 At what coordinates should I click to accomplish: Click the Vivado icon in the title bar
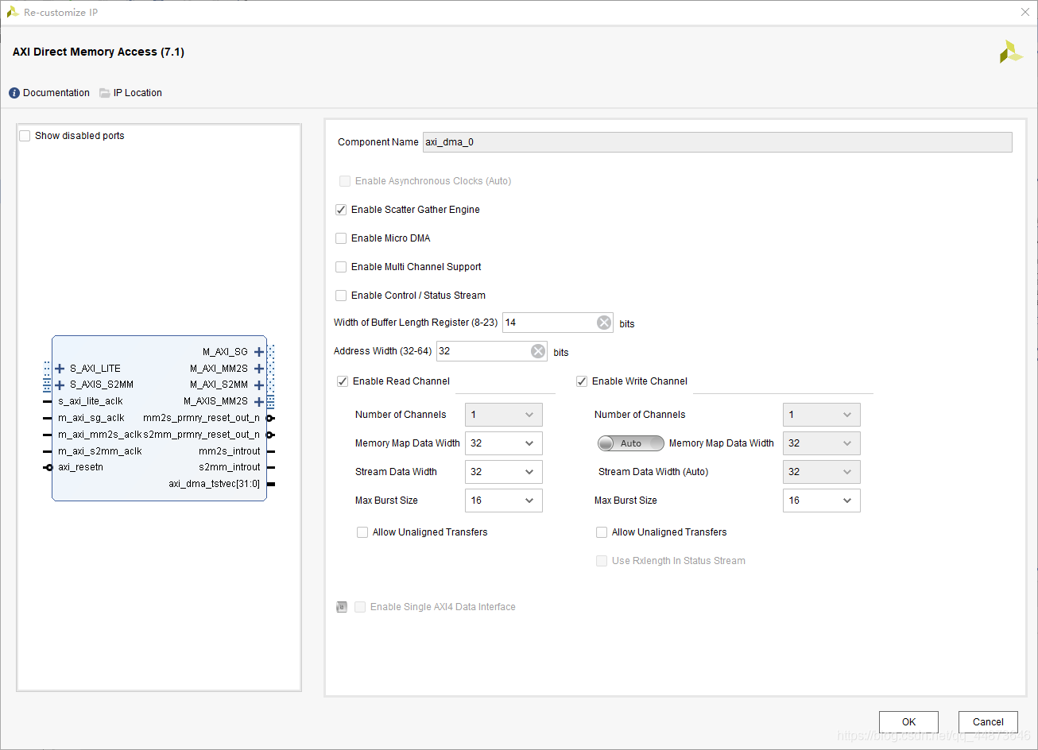13,12
